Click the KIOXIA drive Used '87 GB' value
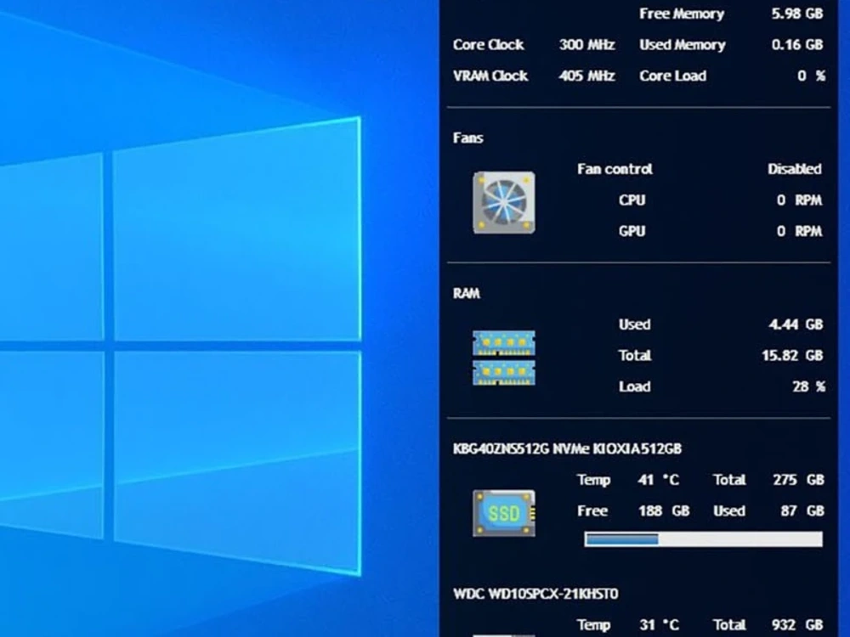Image resolution: width=850 pixels, height=637 pixels. point(802,510)
